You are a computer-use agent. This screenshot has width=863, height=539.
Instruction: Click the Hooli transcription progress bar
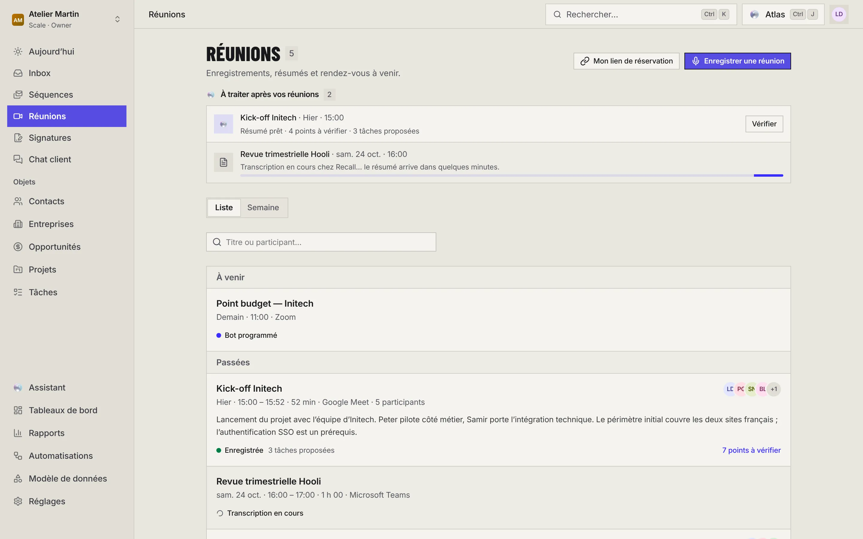[512, 175]
